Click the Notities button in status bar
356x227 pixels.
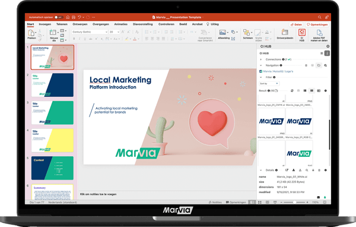(x=215, y=202)
